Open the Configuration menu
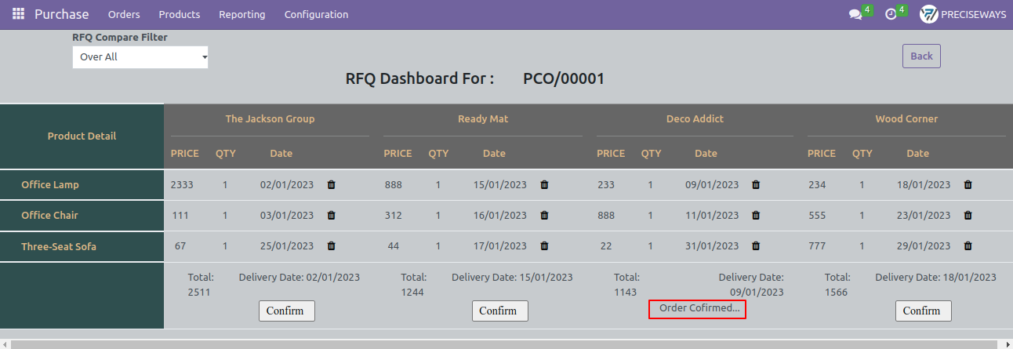Image resolution: width=1013 pixels, height=349 pixels. click(316, 14)
